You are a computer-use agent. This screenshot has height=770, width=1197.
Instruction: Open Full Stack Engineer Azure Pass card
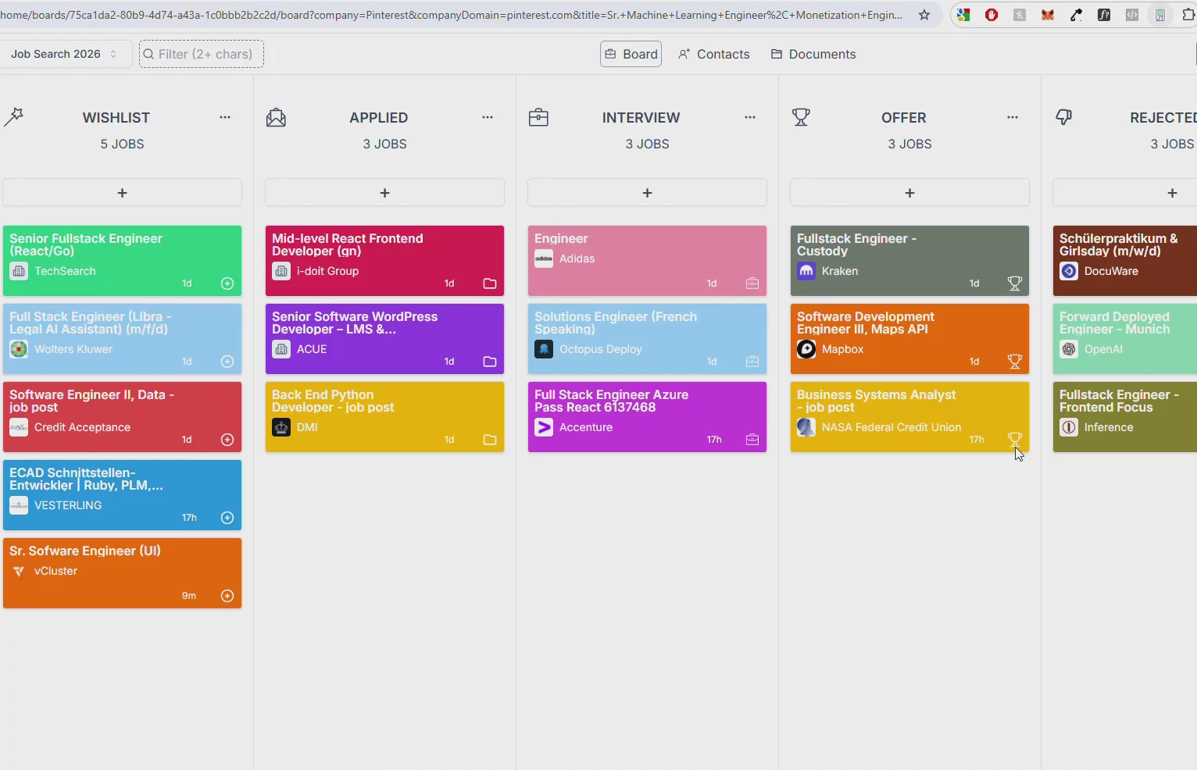tap(648, 417)
